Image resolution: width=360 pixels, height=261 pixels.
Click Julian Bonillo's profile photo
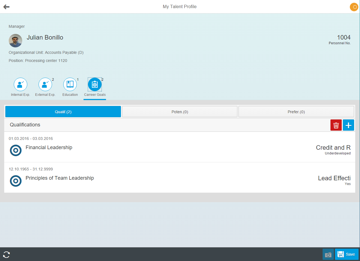coord(15,41)
